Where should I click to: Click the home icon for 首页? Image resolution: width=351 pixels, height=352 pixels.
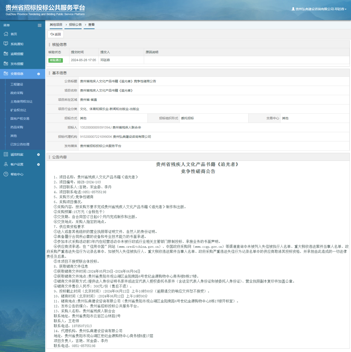[x=6, y=34]
